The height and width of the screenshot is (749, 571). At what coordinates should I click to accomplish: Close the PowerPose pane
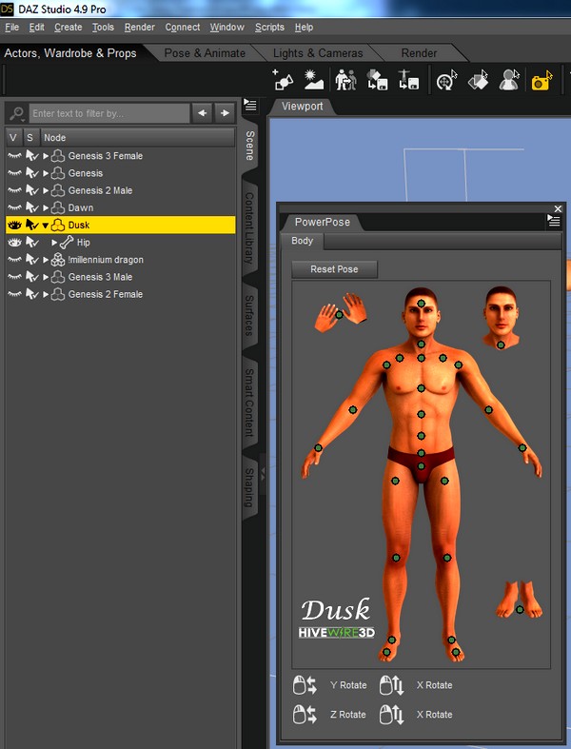point(558,208)
